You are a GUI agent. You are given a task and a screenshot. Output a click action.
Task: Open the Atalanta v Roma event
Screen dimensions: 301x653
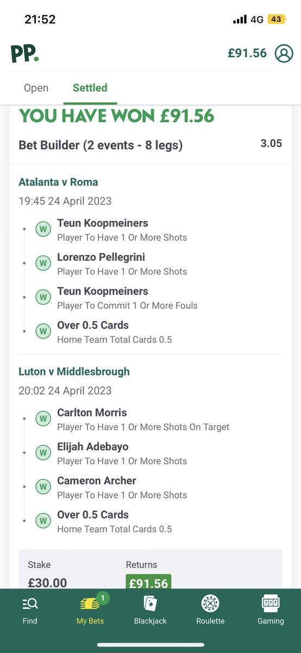click(x=58, y=182)
